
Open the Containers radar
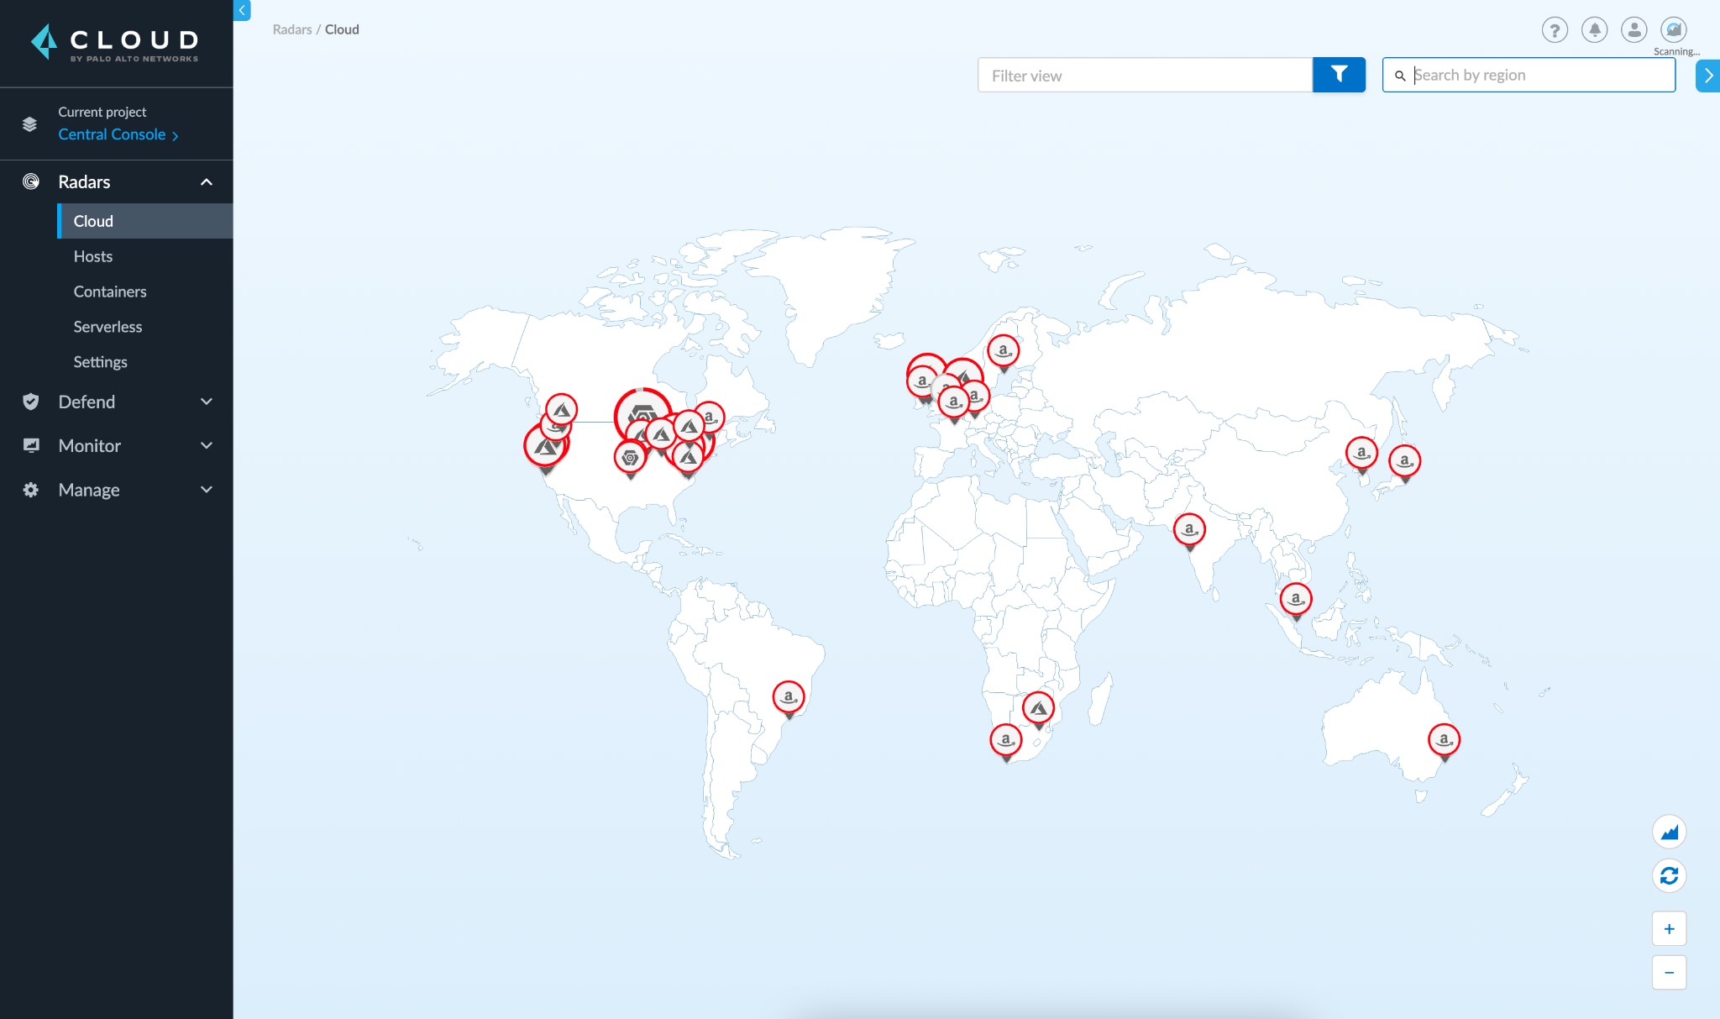coord(109,292)
